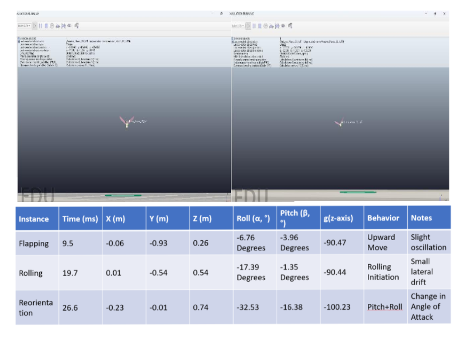Toggle real-time mode in the left toolbar

point(52,26)
